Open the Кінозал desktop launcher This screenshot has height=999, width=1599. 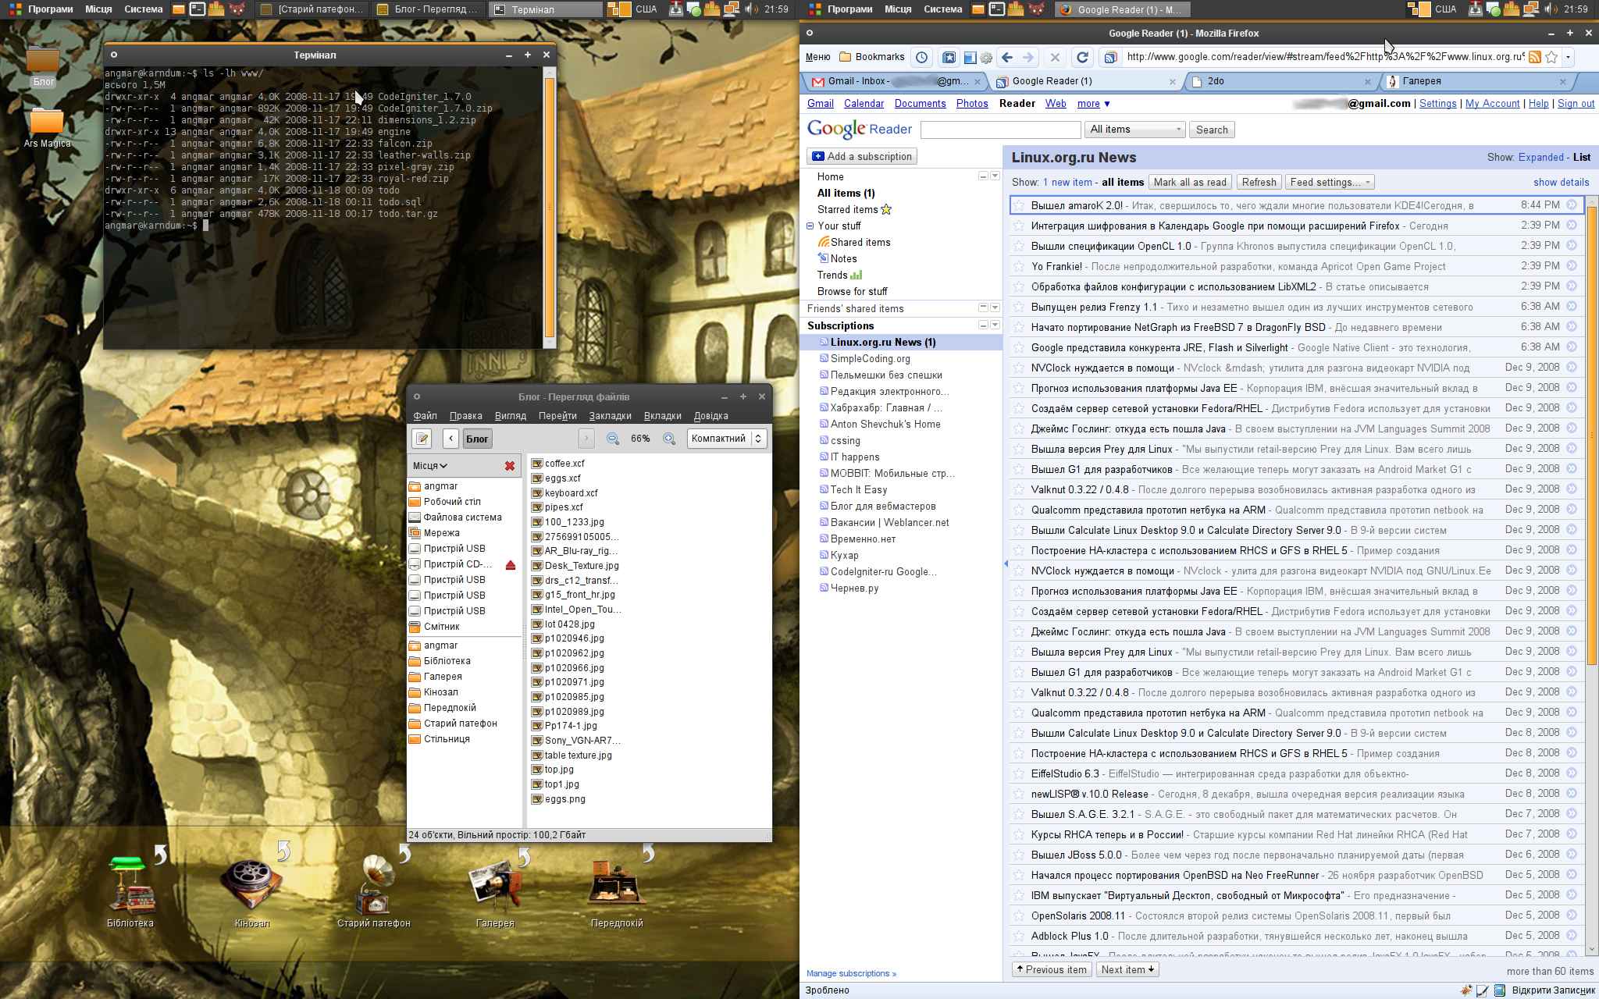(251, 893)
